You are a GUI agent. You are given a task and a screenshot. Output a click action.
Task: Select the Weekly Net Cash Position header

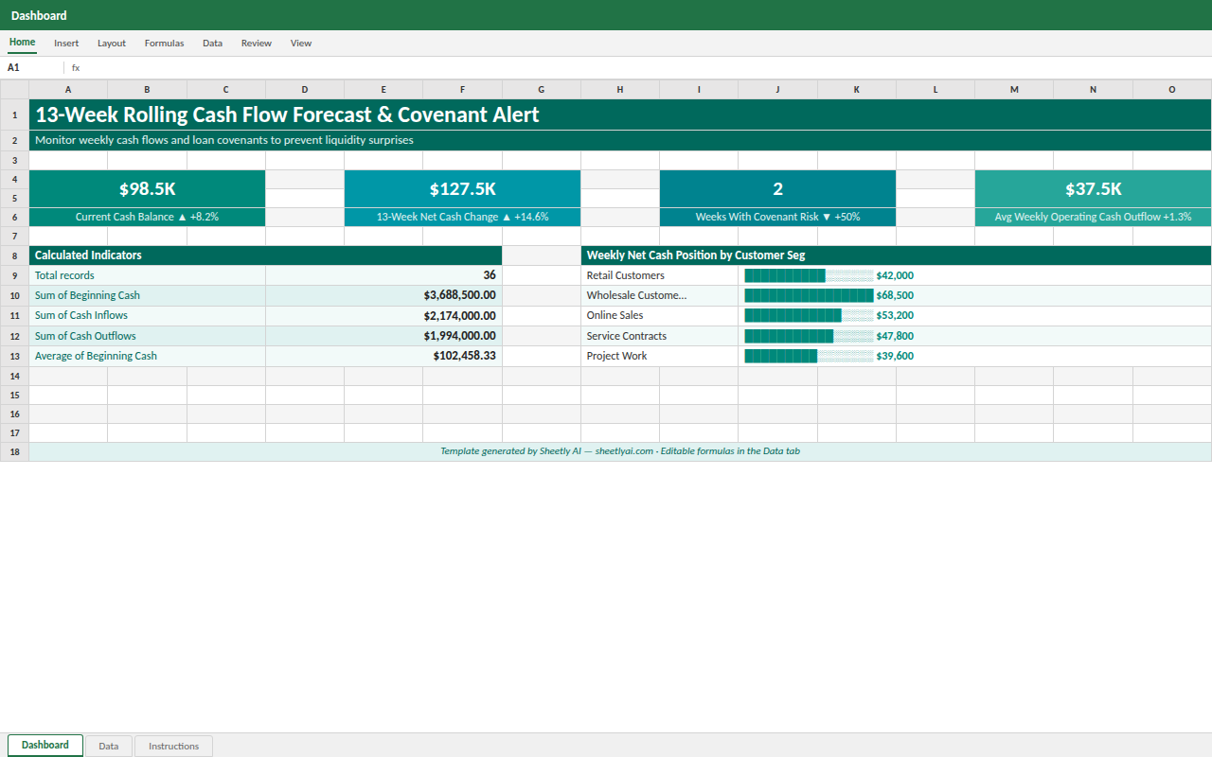pyautogui.click(x=896, y=255)
